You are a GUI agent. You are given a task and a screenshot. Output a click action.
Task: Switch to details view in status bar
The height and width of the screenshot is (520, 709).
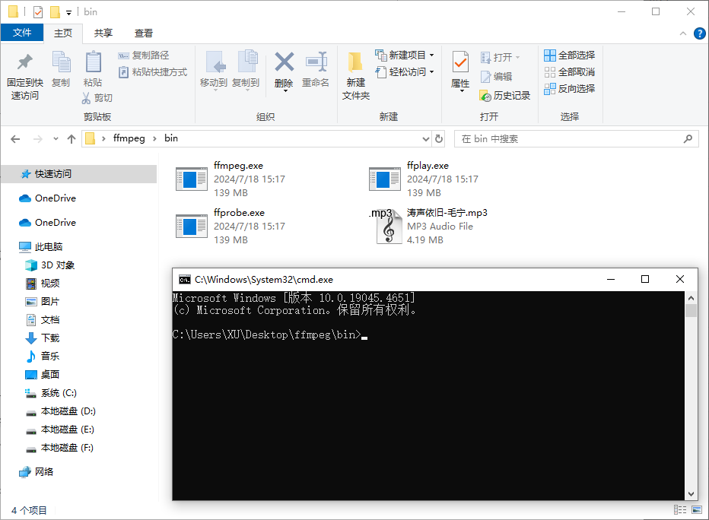point(681,510)
